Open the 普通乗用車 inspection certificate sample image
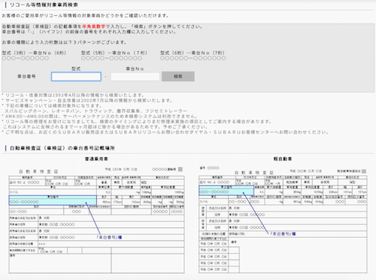376x280 pixels. tap(96, 220)
